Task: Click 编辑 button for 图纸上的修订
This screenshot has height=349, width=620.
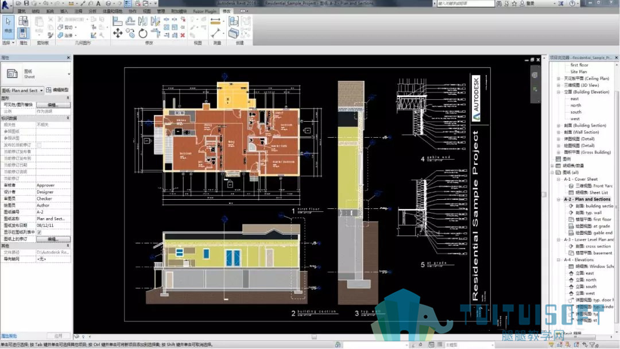Action: [53, 239]
